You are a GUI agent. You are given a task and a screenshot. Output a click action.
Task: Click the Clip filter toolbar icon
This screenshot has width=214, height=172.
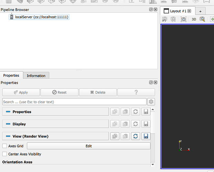click(30, 1)
